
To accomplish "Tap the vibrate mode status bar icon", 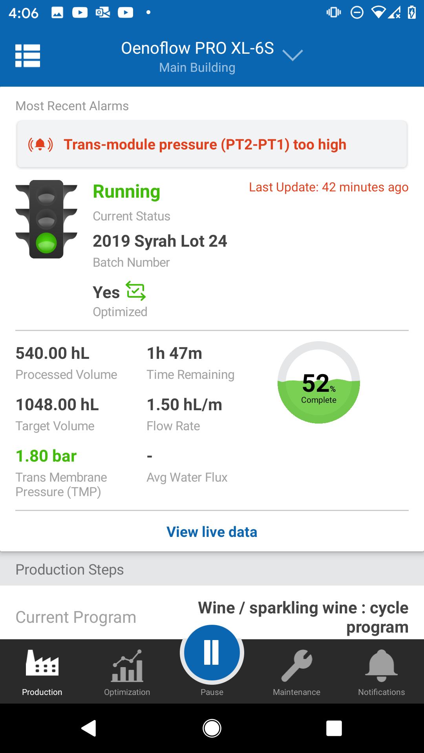I will tap(334, 13).
